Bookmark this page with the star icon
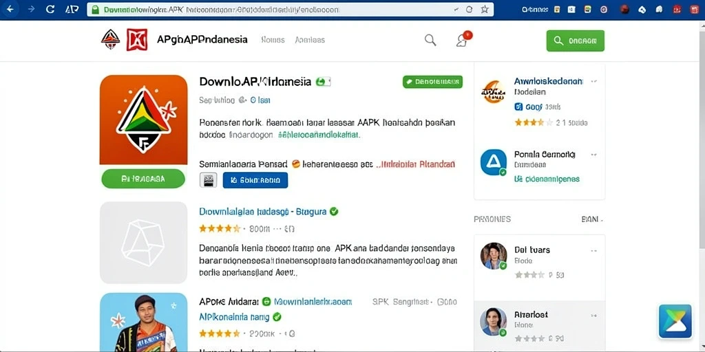 pos(484,10)
